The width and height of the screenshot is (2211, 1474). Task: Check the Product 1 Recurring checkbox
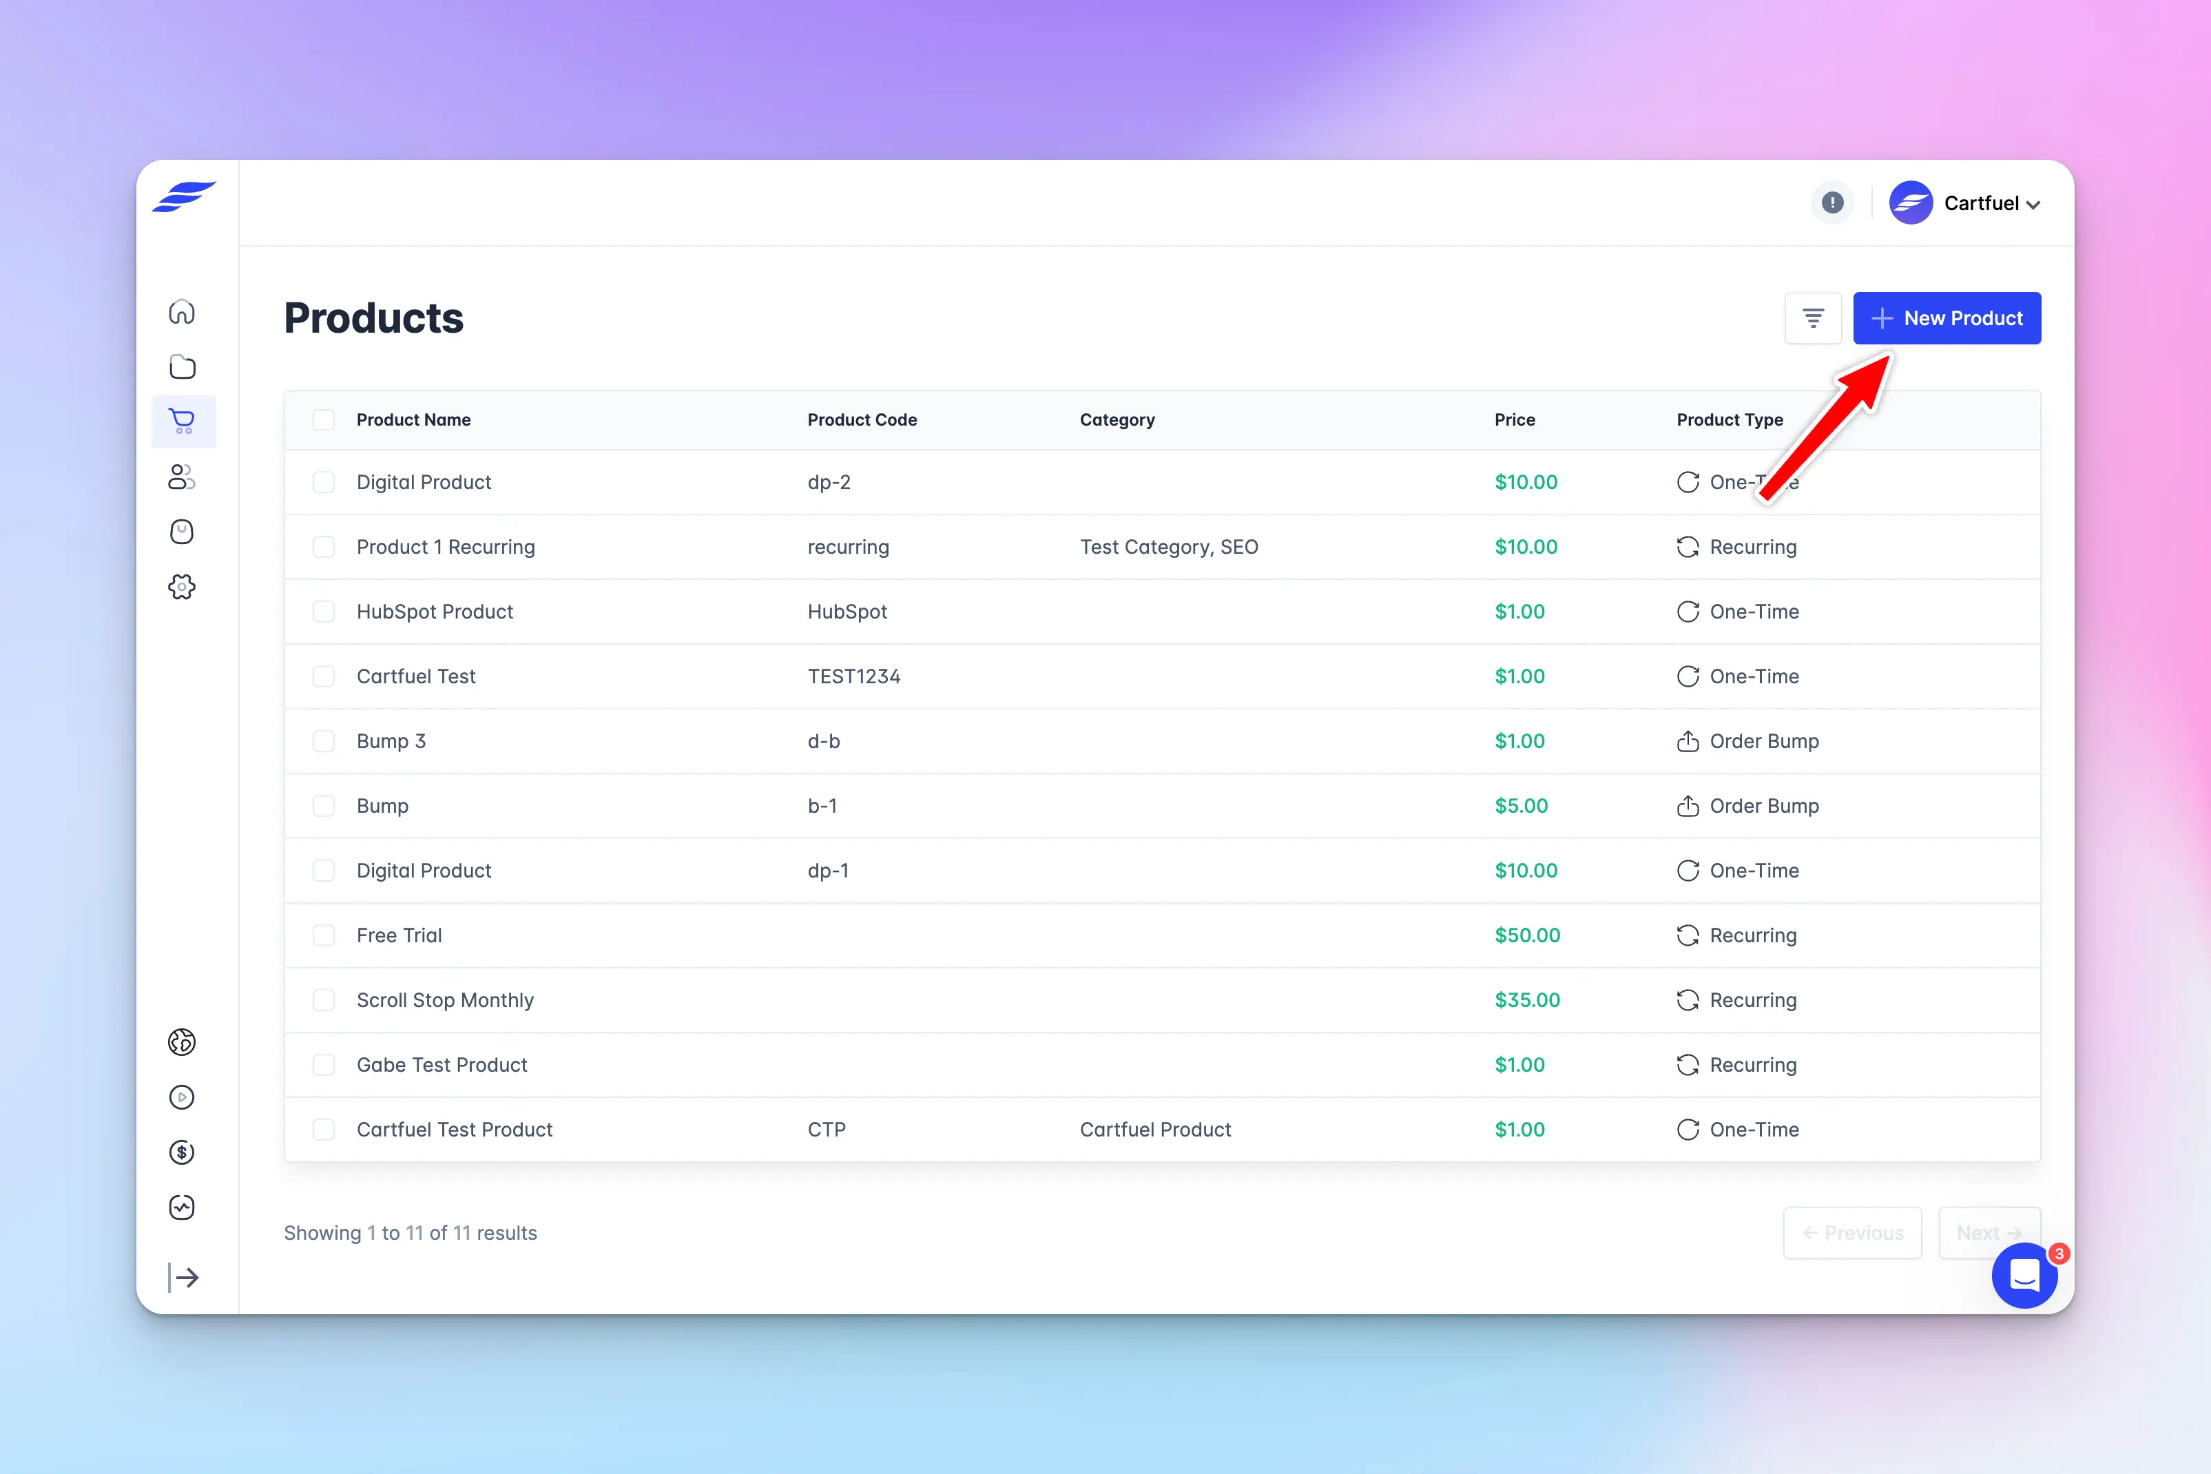tap(323, 547)
